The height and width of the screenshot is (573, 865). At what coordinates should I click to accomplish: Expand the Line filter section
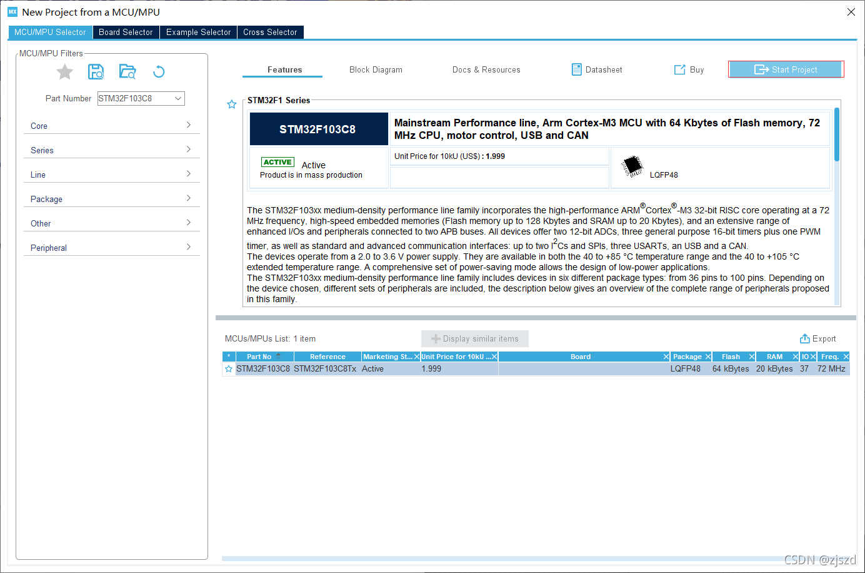[111, 175]
